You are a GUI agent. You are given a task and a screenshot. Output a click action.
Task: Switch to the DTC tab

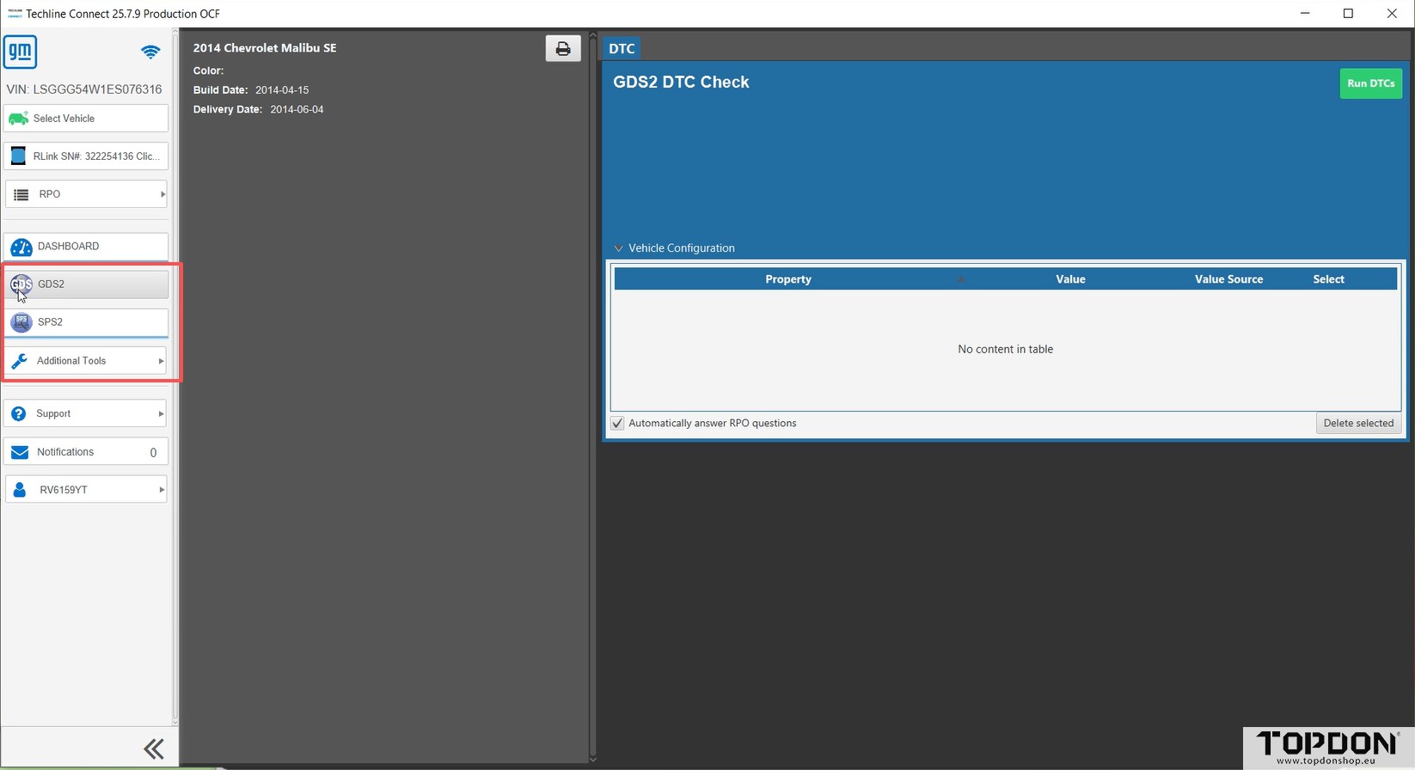(622, 49)
